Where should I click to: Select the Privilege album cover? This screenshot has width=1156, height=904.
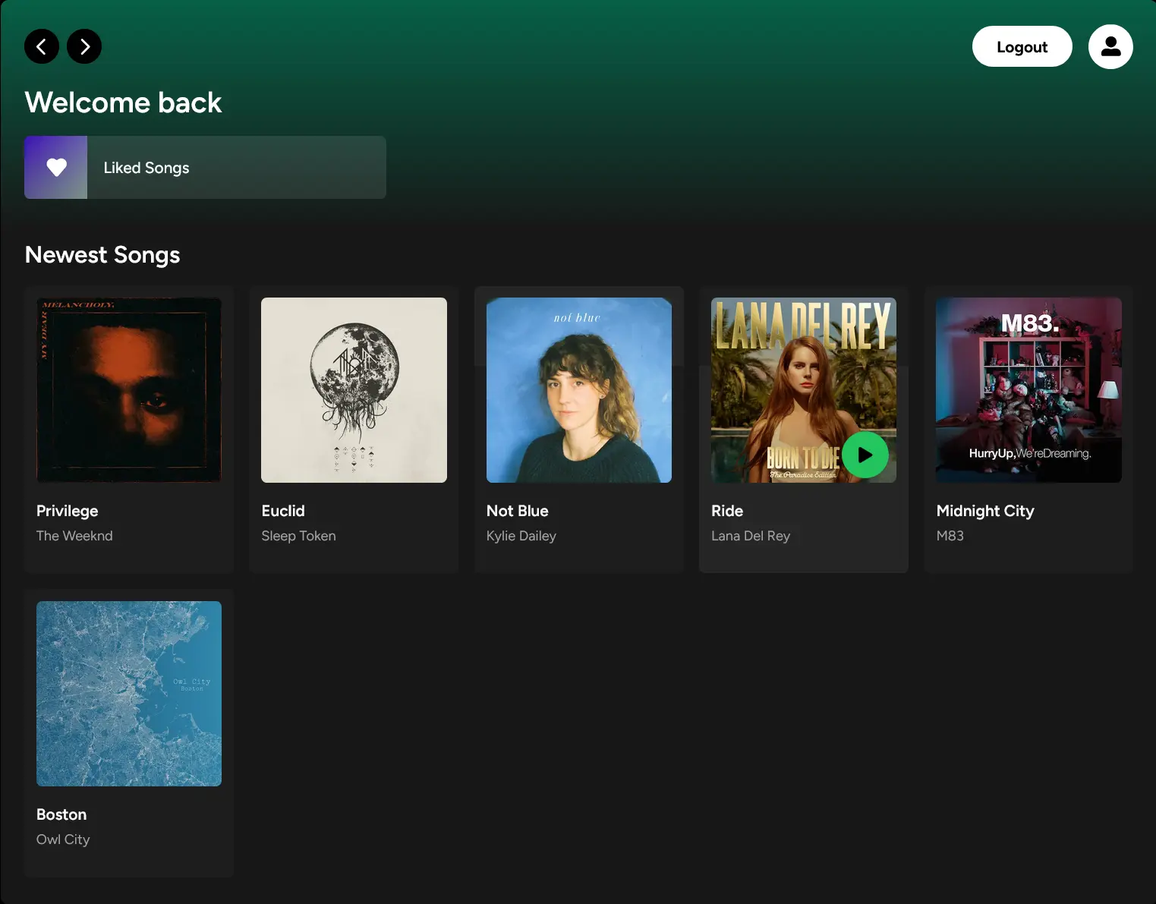(x=129, y=390)
